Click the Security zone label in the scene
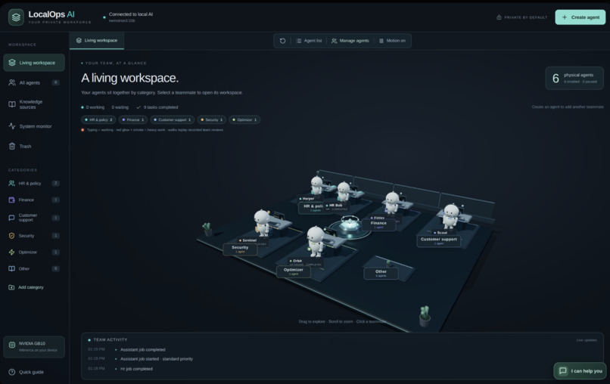The image size is (610, 384). (240, 249)
